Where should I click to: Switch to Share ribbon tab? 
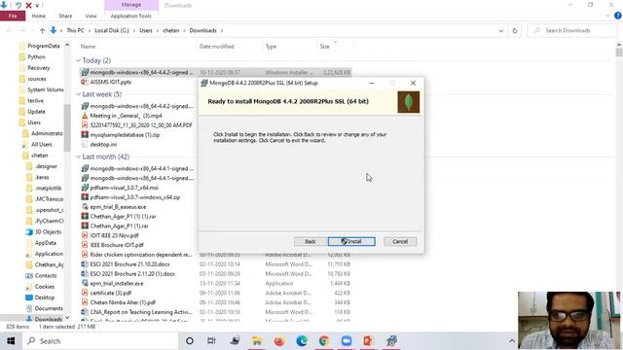coord(65,16)
